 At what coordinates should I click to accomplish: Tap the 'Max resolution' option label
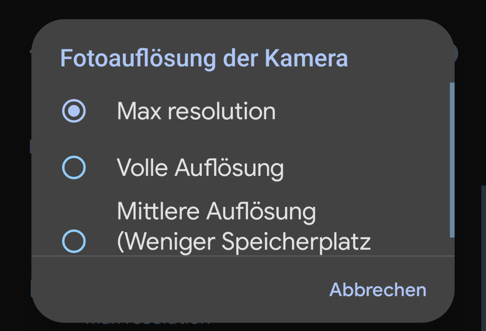coord(196,111)
